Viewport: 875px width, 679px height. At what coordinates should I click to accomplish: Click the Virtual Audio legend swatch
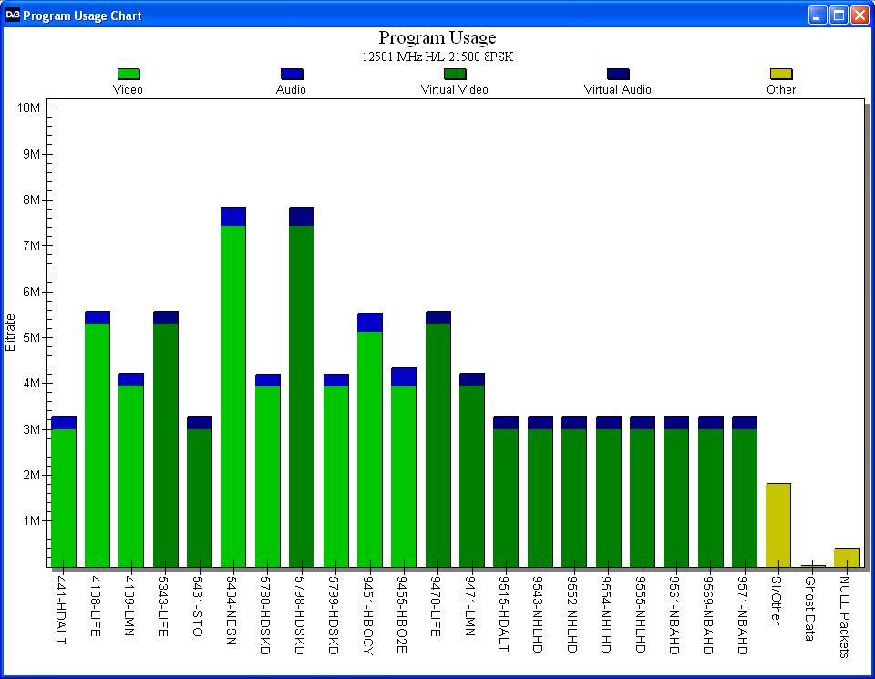coord(618,74)
